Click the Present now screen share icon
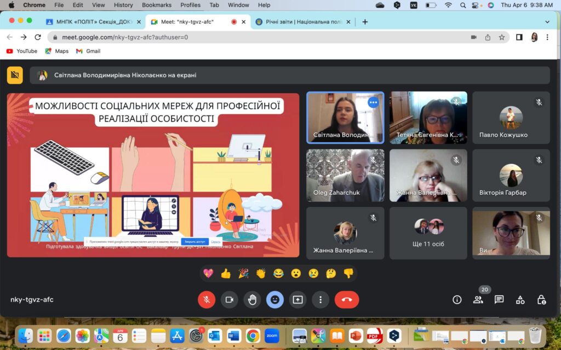Screen dimensions: 561x350 297,300
